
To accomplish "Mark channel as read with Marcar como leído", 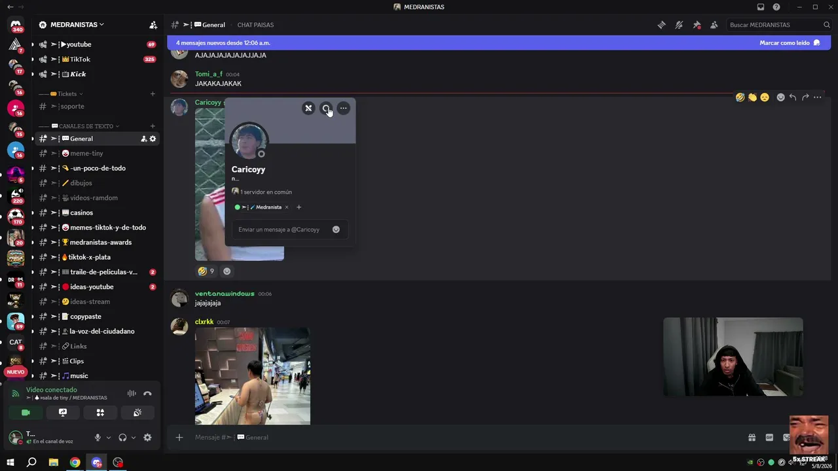I will click(790, 43).
